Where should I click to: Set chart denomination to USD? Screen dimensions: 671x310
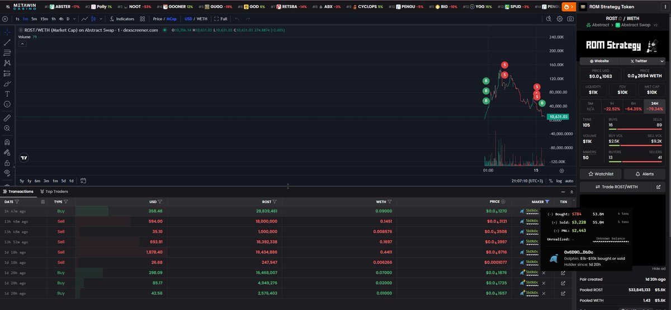[x=188, y=19]
